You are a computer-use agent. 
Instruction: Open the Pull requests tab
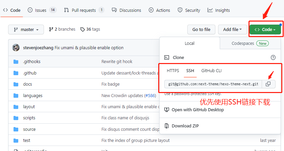(x=84, y=10)
